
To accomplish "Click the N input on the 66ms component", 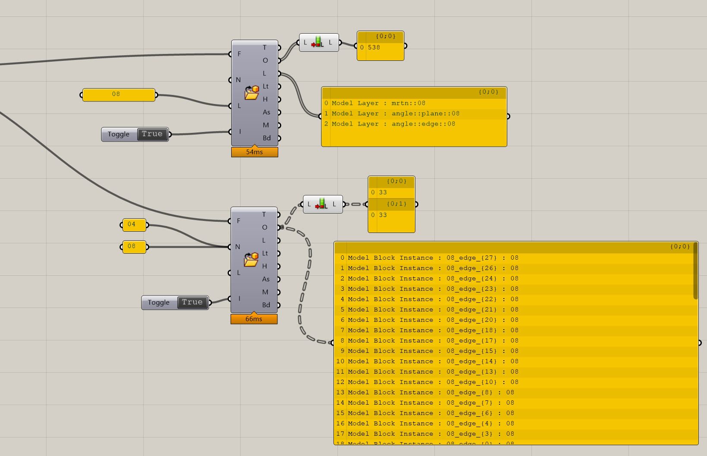I will (238, 247).
